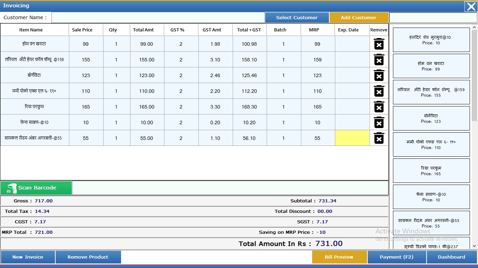Select product card होम वन खराटा Price 99
478x268 pixels.
431,66
